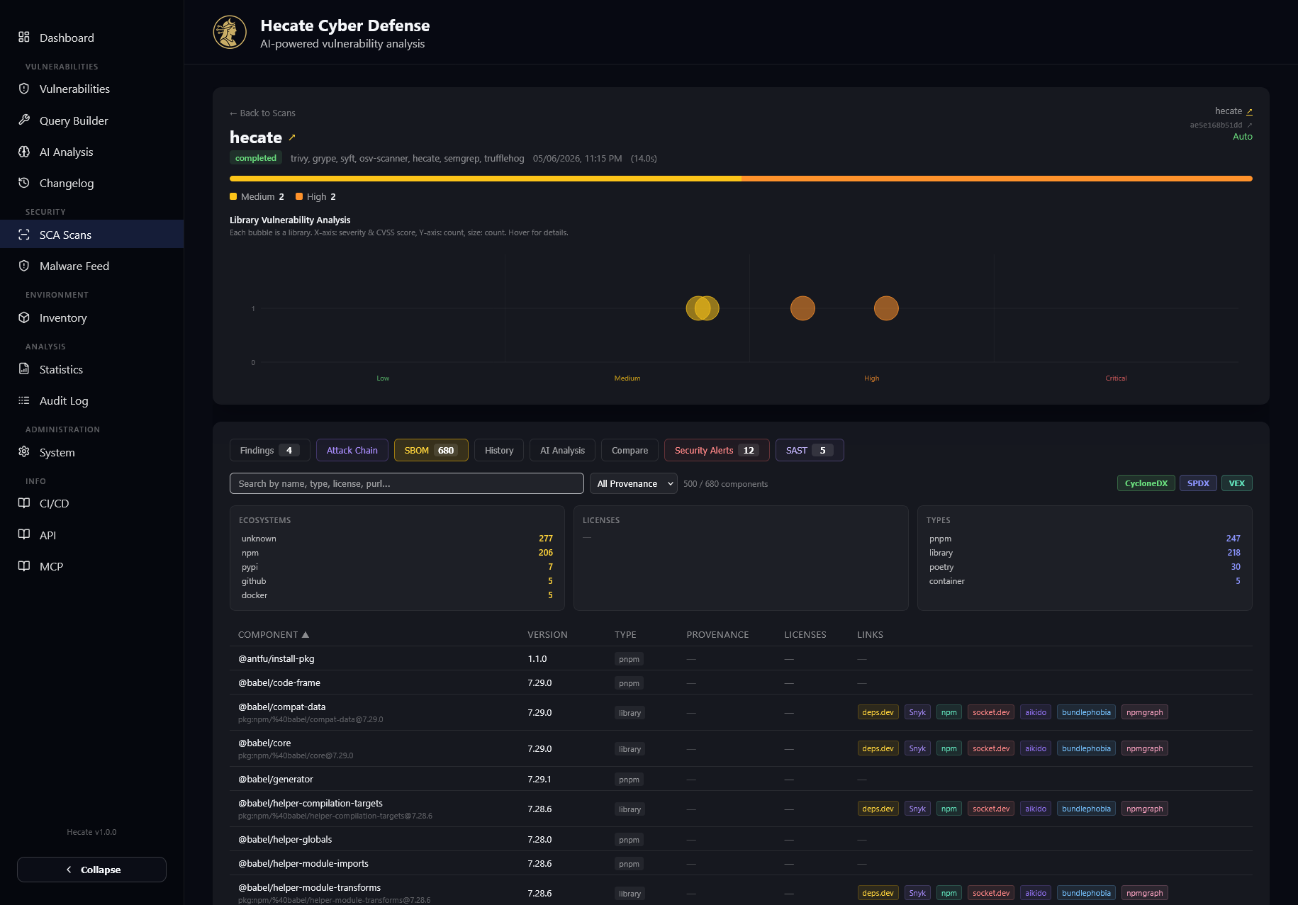Click the Hecate Cyber Defense logo
The image size is (1298, 905).
click(x=230, y=33)
